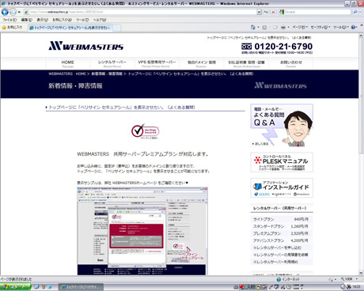Click the page vertical scrollbar thumb
Viewport: 364px width, 291px height.
[x=361, y=96]
